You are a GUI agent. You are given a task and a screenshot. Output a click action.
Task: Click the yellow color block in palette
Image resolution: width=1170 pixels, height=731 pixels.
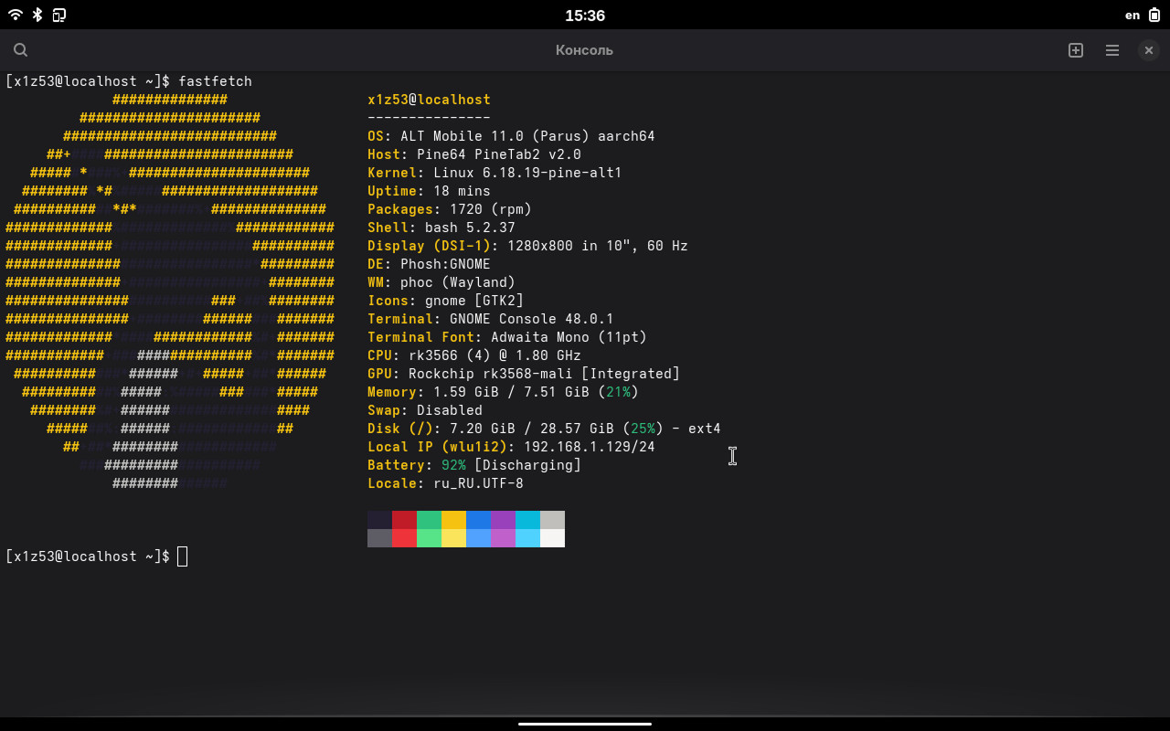coord(453,520)
